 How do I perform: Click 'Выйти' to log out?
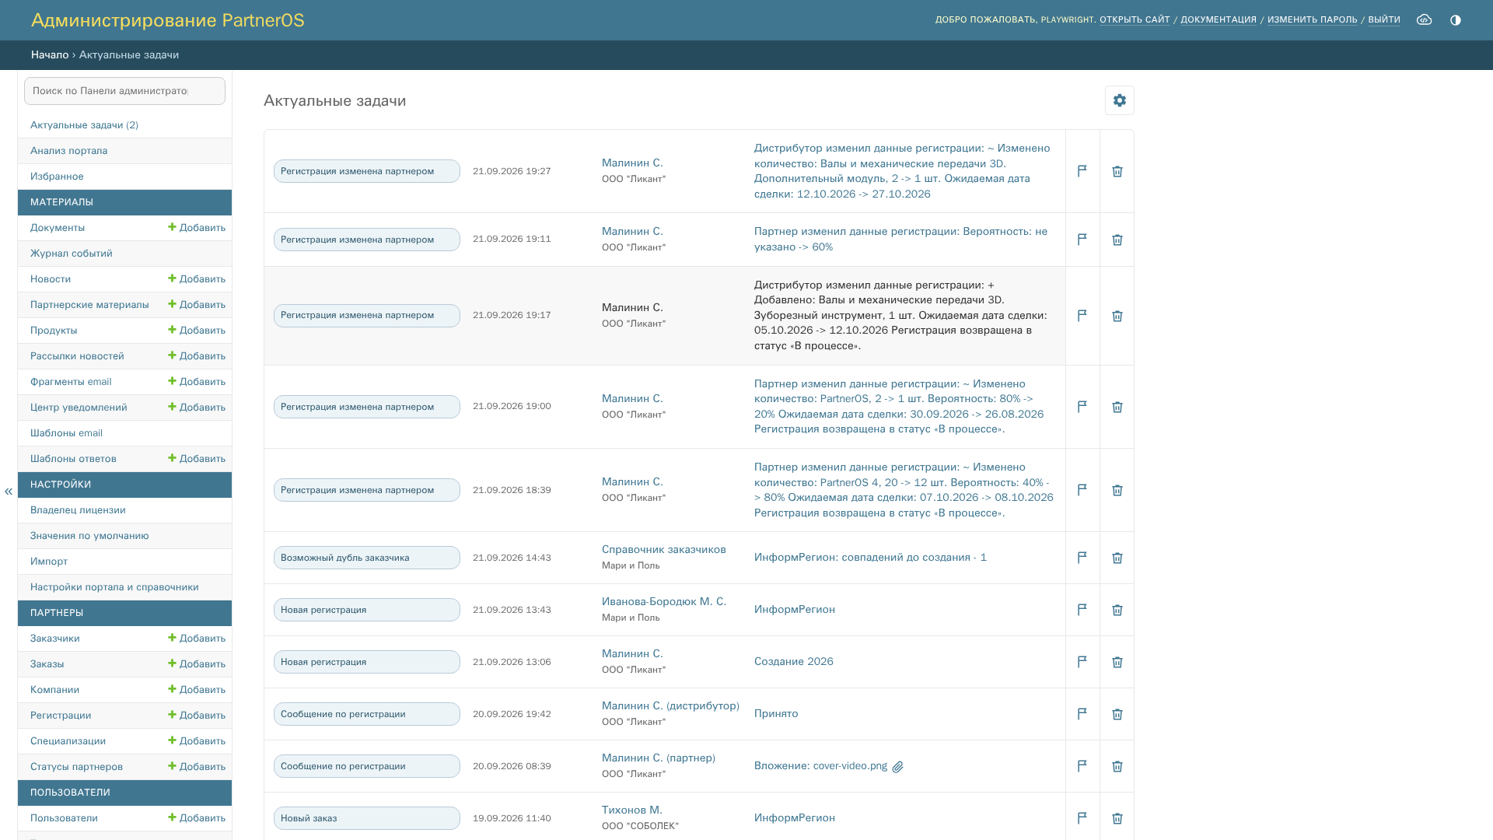coord(1384,20)
